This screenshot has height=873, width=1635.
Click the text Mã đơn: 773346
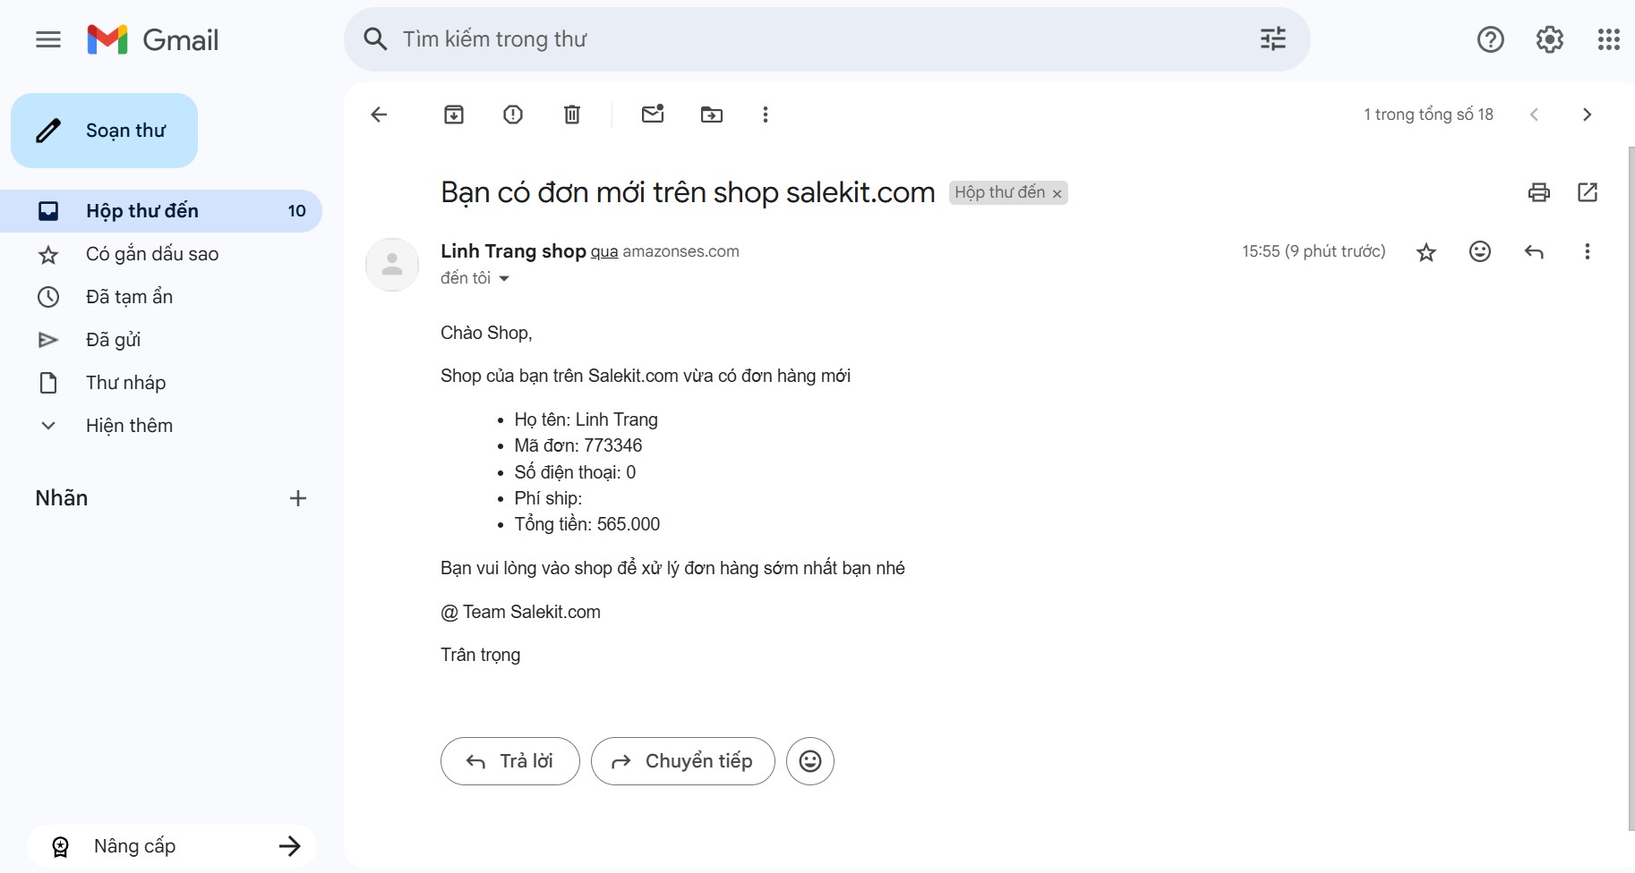578,445
